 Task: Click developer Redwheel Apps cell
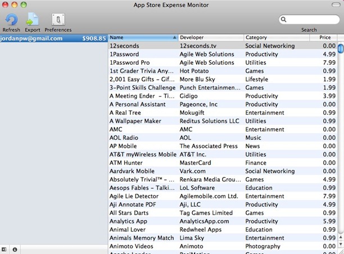[201, 229]
